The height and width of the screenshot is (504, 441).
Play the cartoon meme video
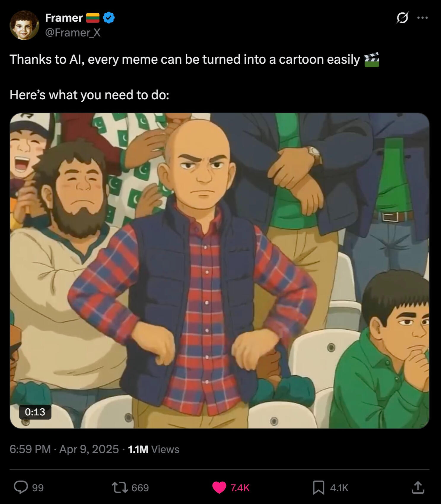(x=219, y=271)
